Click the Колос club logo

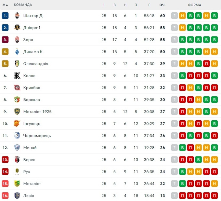(x=17, y=76)
